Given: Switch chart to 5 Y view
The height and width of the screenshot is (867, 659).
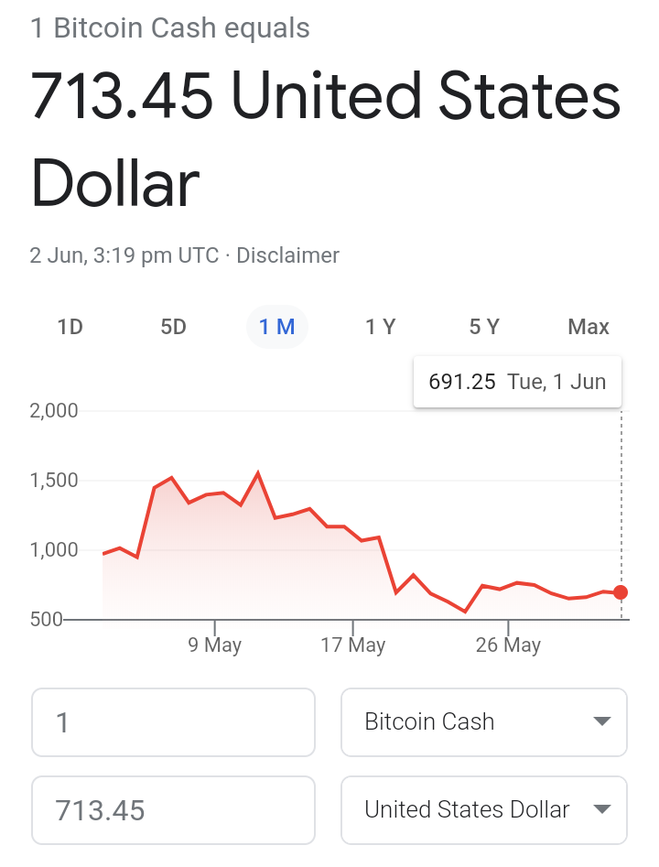Looking at the screenshot, I should (484, 327).
